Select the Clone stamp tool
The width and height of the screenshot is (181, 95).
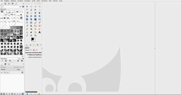pyautogui.click(x=27, y=29)
